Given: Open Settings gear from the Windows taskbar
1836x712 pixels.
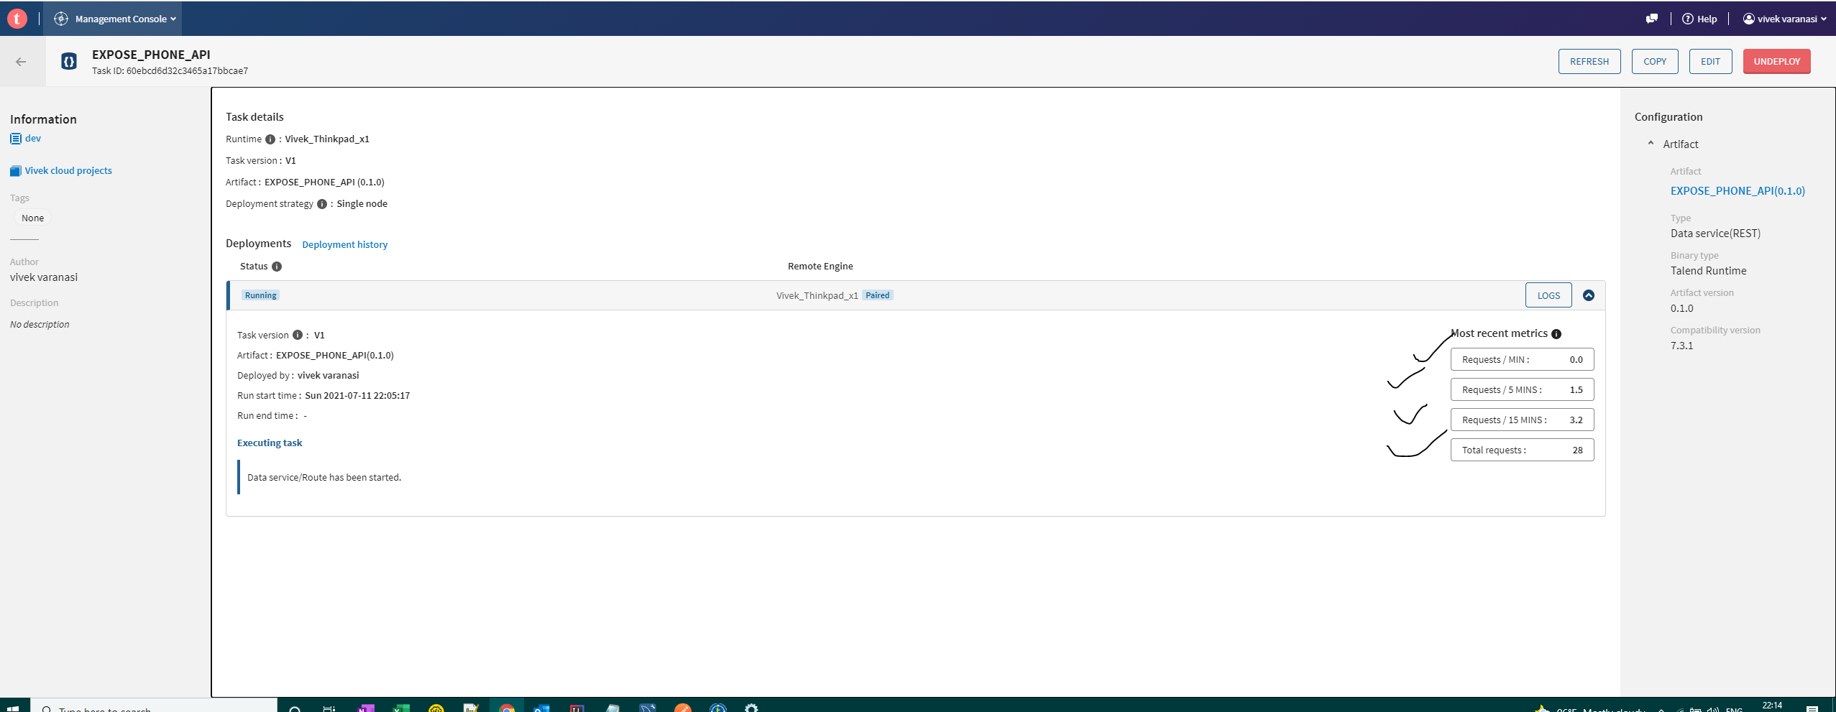Looking at the screenshot, I should pyautogui.click(x=751, y=708).
